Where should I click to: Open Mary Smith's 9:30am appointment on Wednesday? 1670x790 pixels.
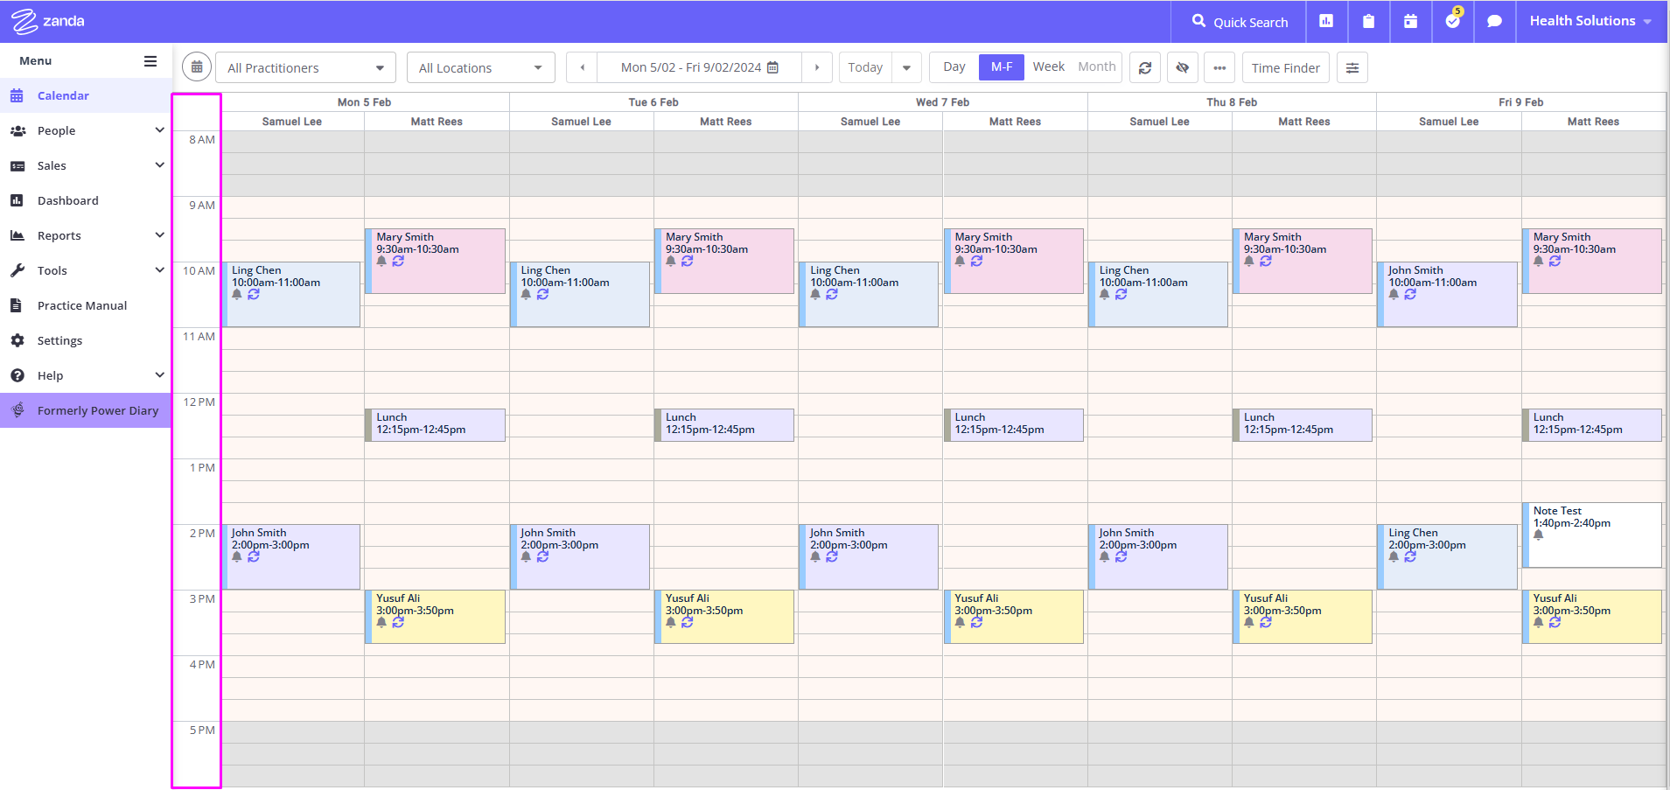[x=1014, y=260]
